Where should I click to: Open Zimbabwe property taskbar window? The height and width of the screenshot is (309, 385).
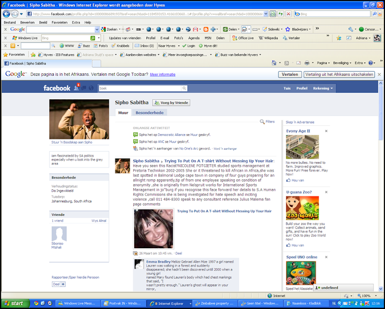pos(216,303)
